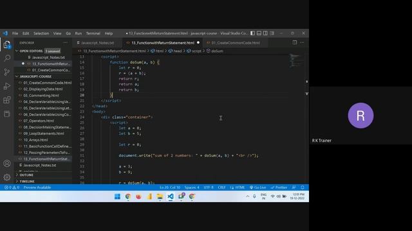Open Source Control view
Image resolution: width=412 pixels, height=231 pixels.
pyautogui.click(x=7, y=72)
